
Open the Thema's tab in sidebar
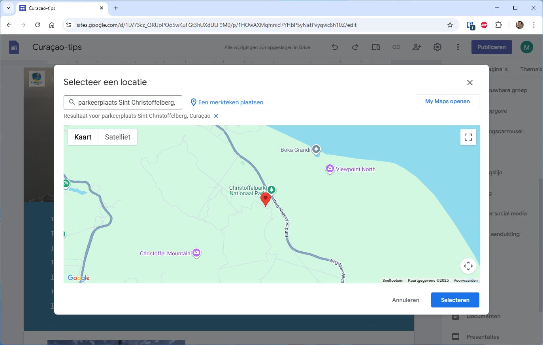coord(531,69)
